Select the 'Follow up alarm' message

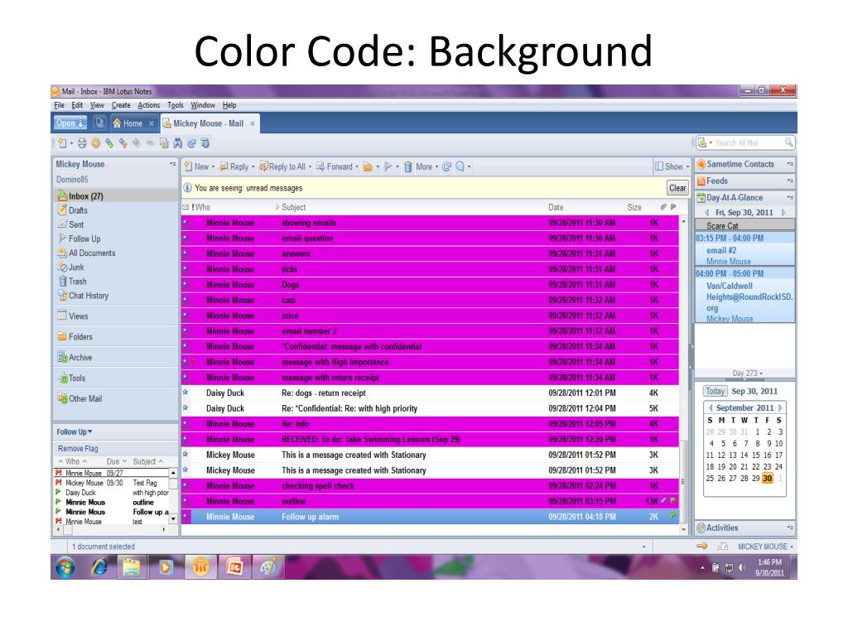click(x=430, y=517)
